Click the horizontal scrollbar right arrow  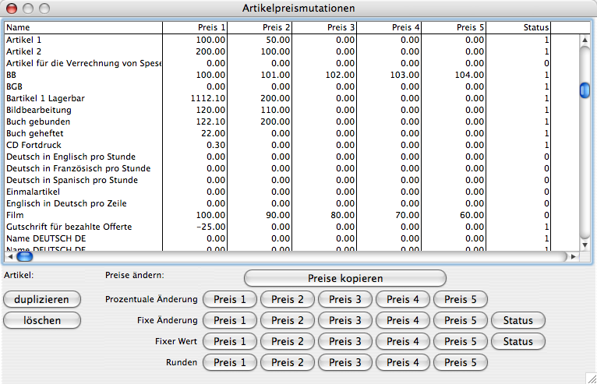tap(573, 255)
